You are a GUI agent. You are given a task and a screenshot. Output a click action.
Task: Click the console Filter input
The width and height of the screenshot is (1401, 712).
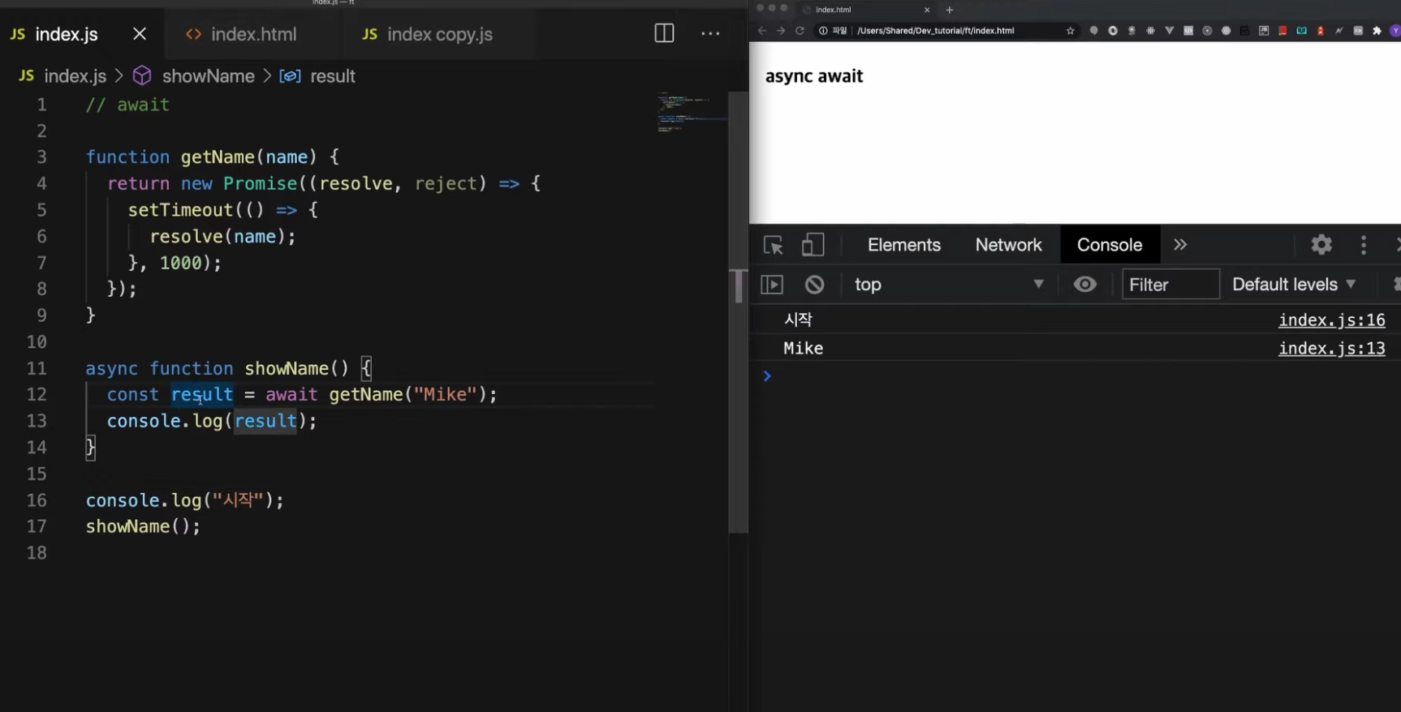tap(1170, 285)
